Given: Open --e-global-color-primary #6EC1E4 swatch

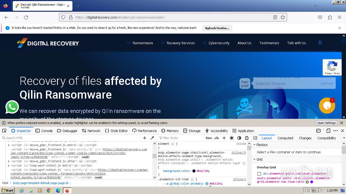Looking at the screenshot, I should [207, 184].
